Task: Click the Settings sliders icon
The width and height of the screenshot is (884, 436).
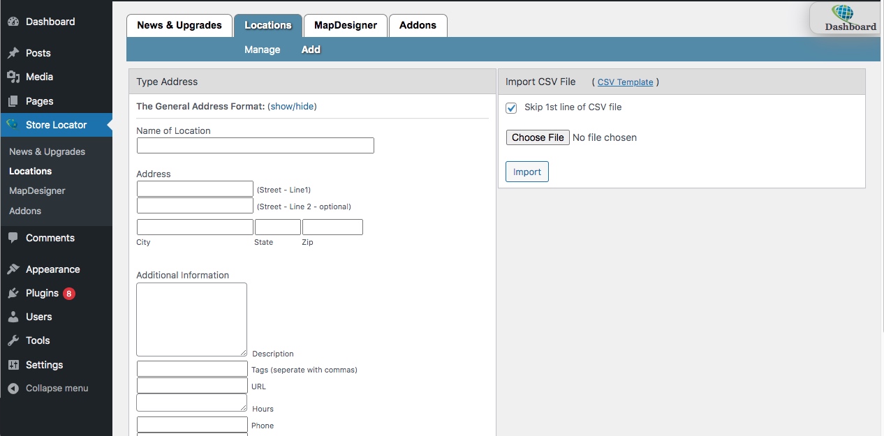Action: click(x=13, y=365)
